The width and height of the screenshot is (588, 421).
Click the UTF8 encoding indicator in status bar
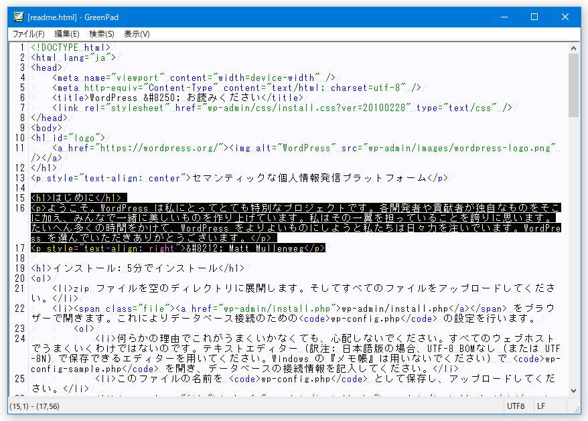click(516, 406)
